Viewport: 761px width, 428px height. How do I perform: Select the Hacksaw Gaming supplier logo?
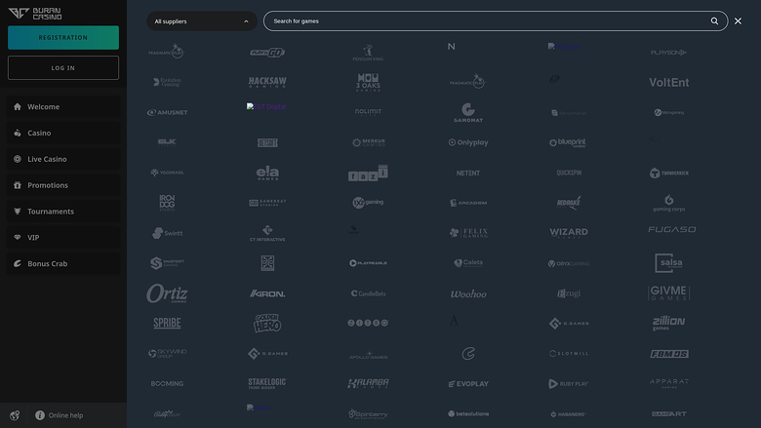tap(266, 83)
